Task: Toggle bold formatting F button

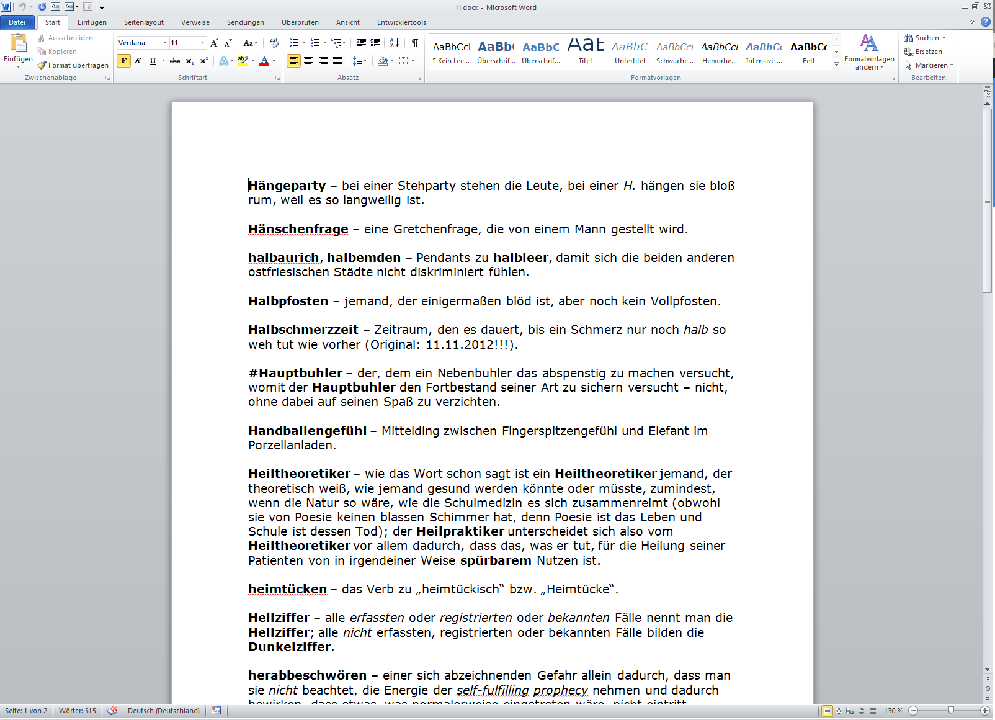Action: point(124,61)
